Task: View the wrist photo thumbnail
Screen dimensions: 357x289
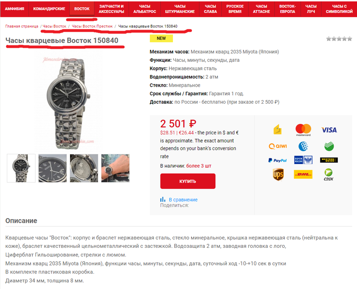Action: click(116, 168)
